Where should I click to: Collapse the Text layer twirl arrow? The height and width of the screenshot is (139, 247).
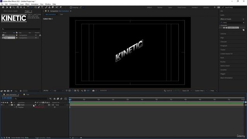tap(10, 105)
